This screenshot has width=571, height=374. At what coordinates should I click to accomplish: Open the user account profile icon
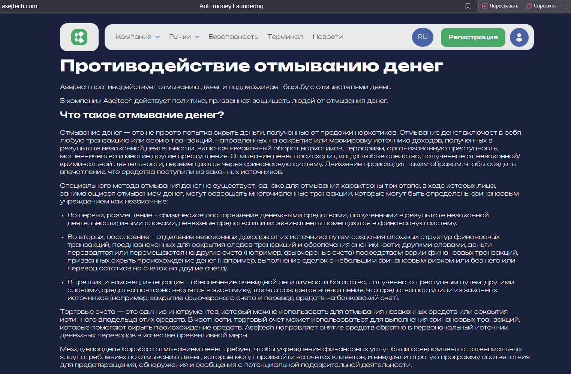519,37
